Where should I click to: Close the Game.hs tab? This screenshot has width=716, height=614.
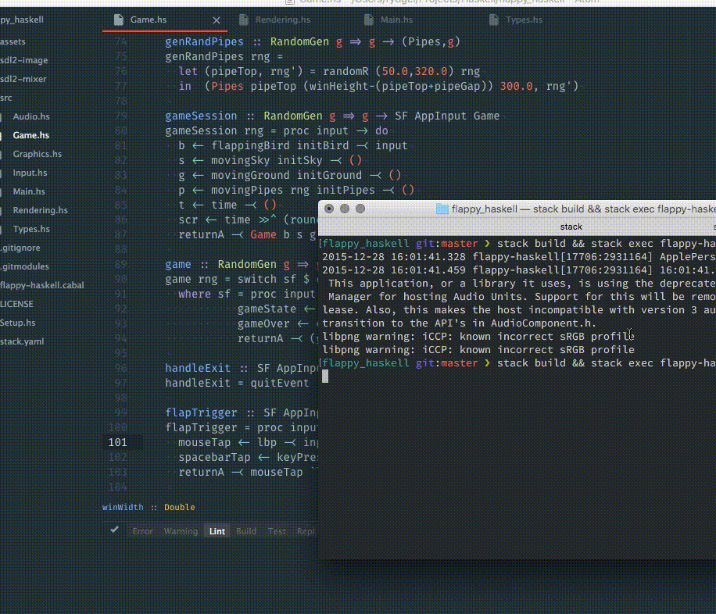click(217, 20)
